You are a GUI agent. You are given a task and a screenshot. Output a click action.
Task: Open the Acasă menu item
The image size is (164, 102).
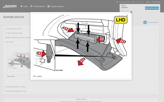[25, 6]
